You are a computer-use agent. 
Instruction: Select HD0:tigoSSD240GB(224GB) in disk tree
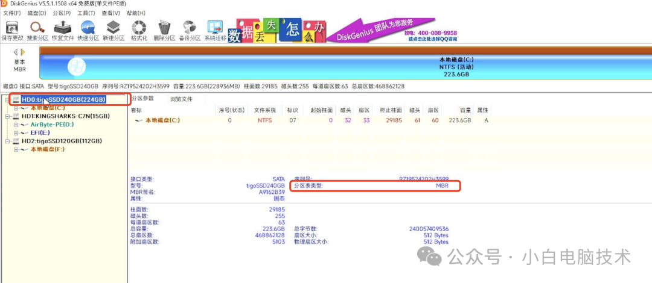click(63, 99)
